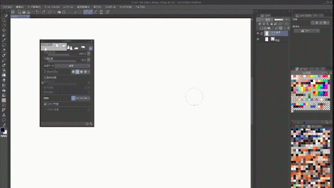Click the black foreground color swatch
The height and width of the screenshot is (188, 334).
[3, 130]
